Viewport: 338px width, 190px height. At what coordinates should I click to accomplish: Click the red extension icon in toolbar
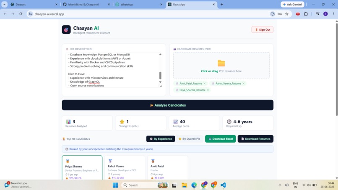[x=298, y=14]
